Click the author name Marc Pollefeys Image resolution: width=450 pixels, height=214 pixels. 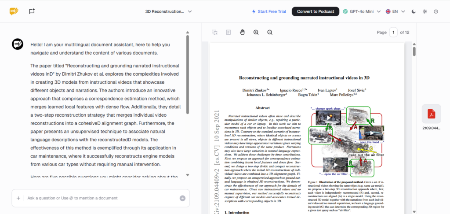pos(344,95)
